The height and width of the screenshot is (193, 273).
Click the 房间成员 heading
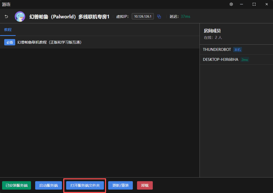tap(212, 31)
